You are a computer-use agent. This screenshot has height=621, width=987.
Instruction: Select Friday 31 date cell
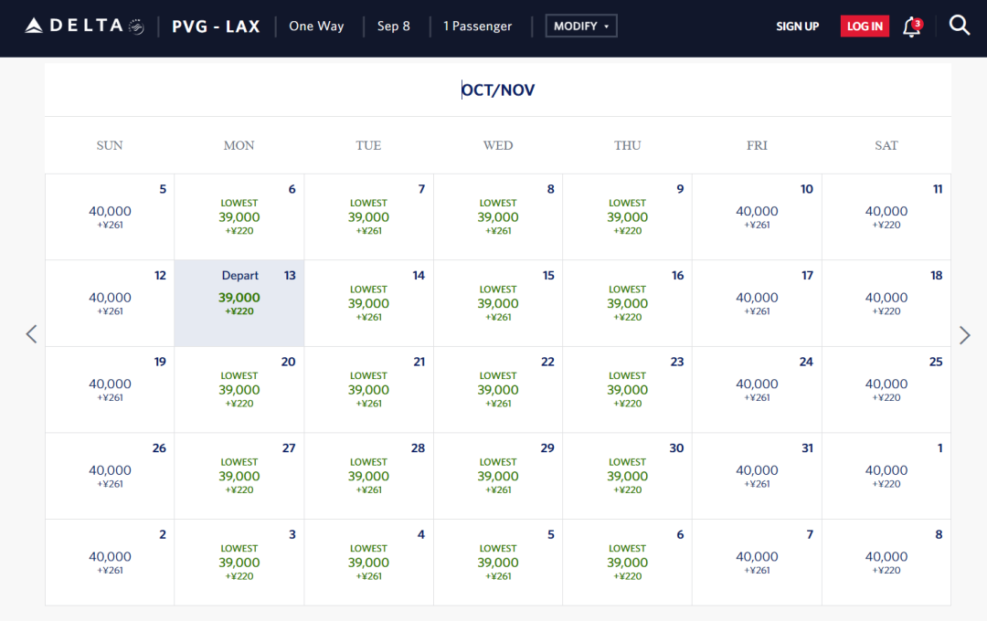tap(757, 476)
